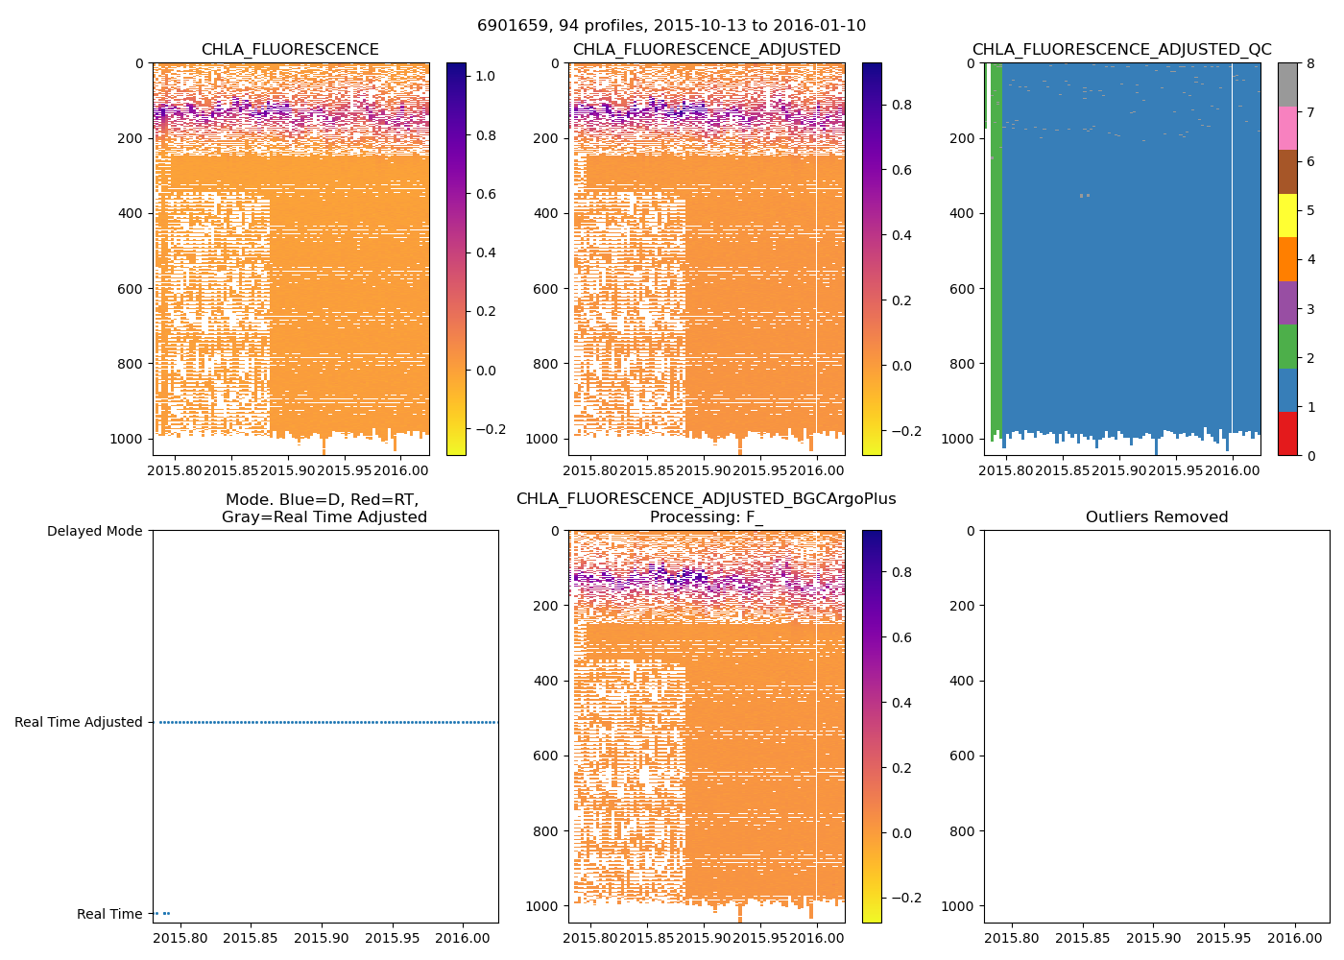Select the green segment in the QC colorbar
1344x960 pixels.
(x=1287, y=346)
